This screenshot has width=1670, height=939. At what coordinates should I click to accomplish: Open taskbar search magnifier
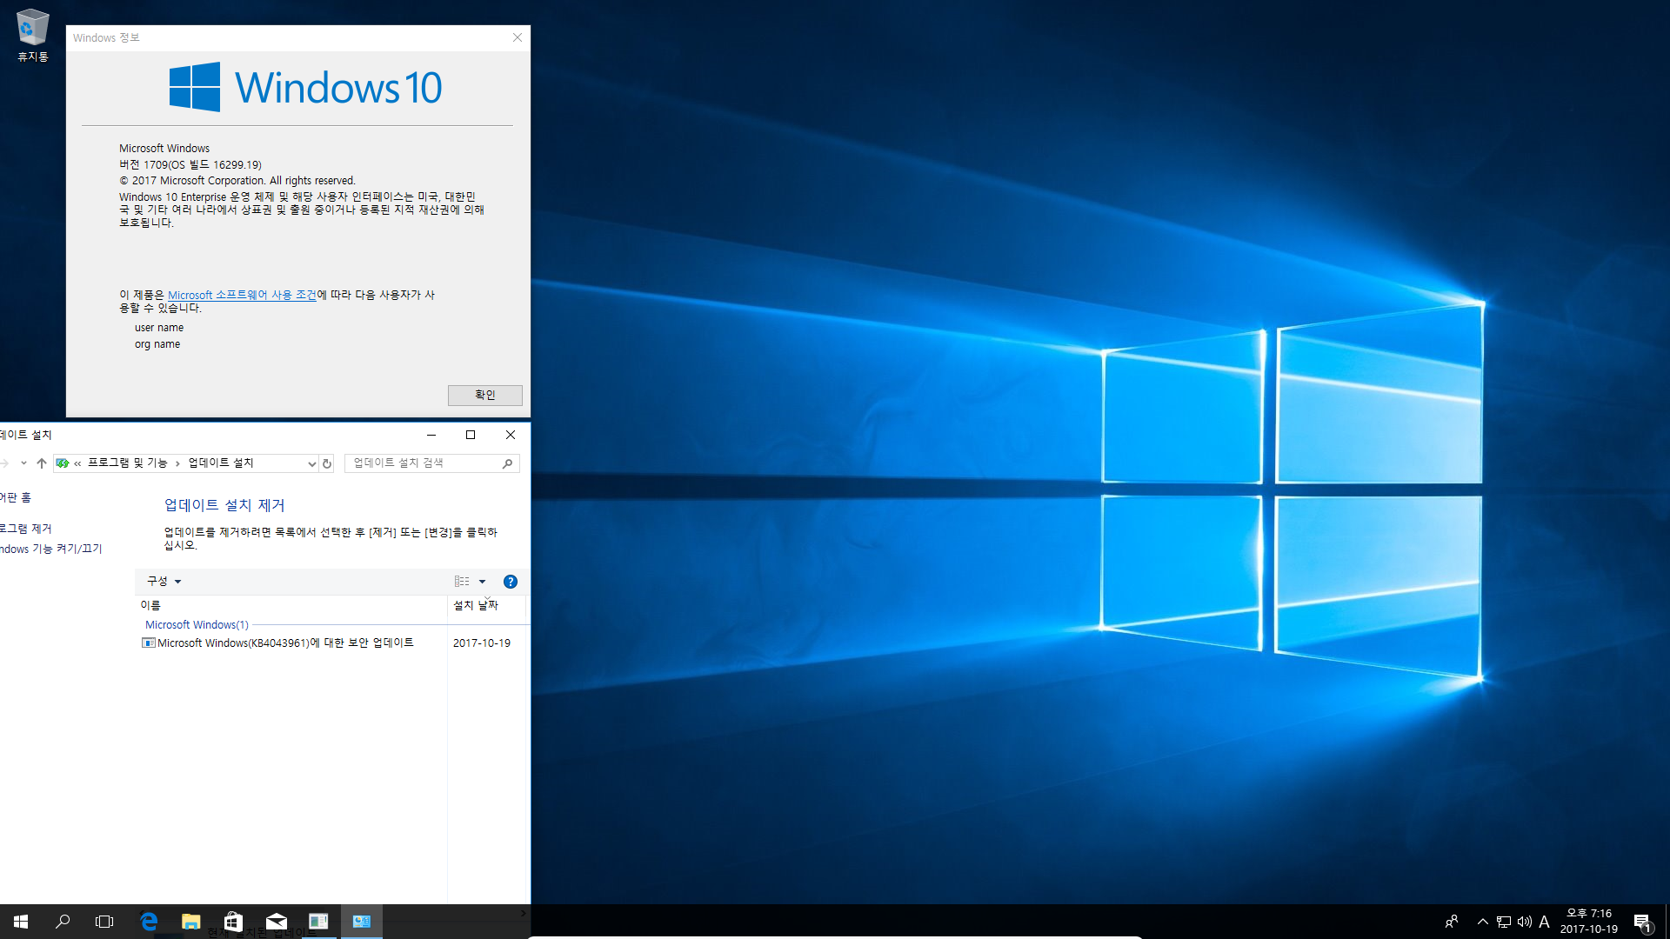[63, 922]
